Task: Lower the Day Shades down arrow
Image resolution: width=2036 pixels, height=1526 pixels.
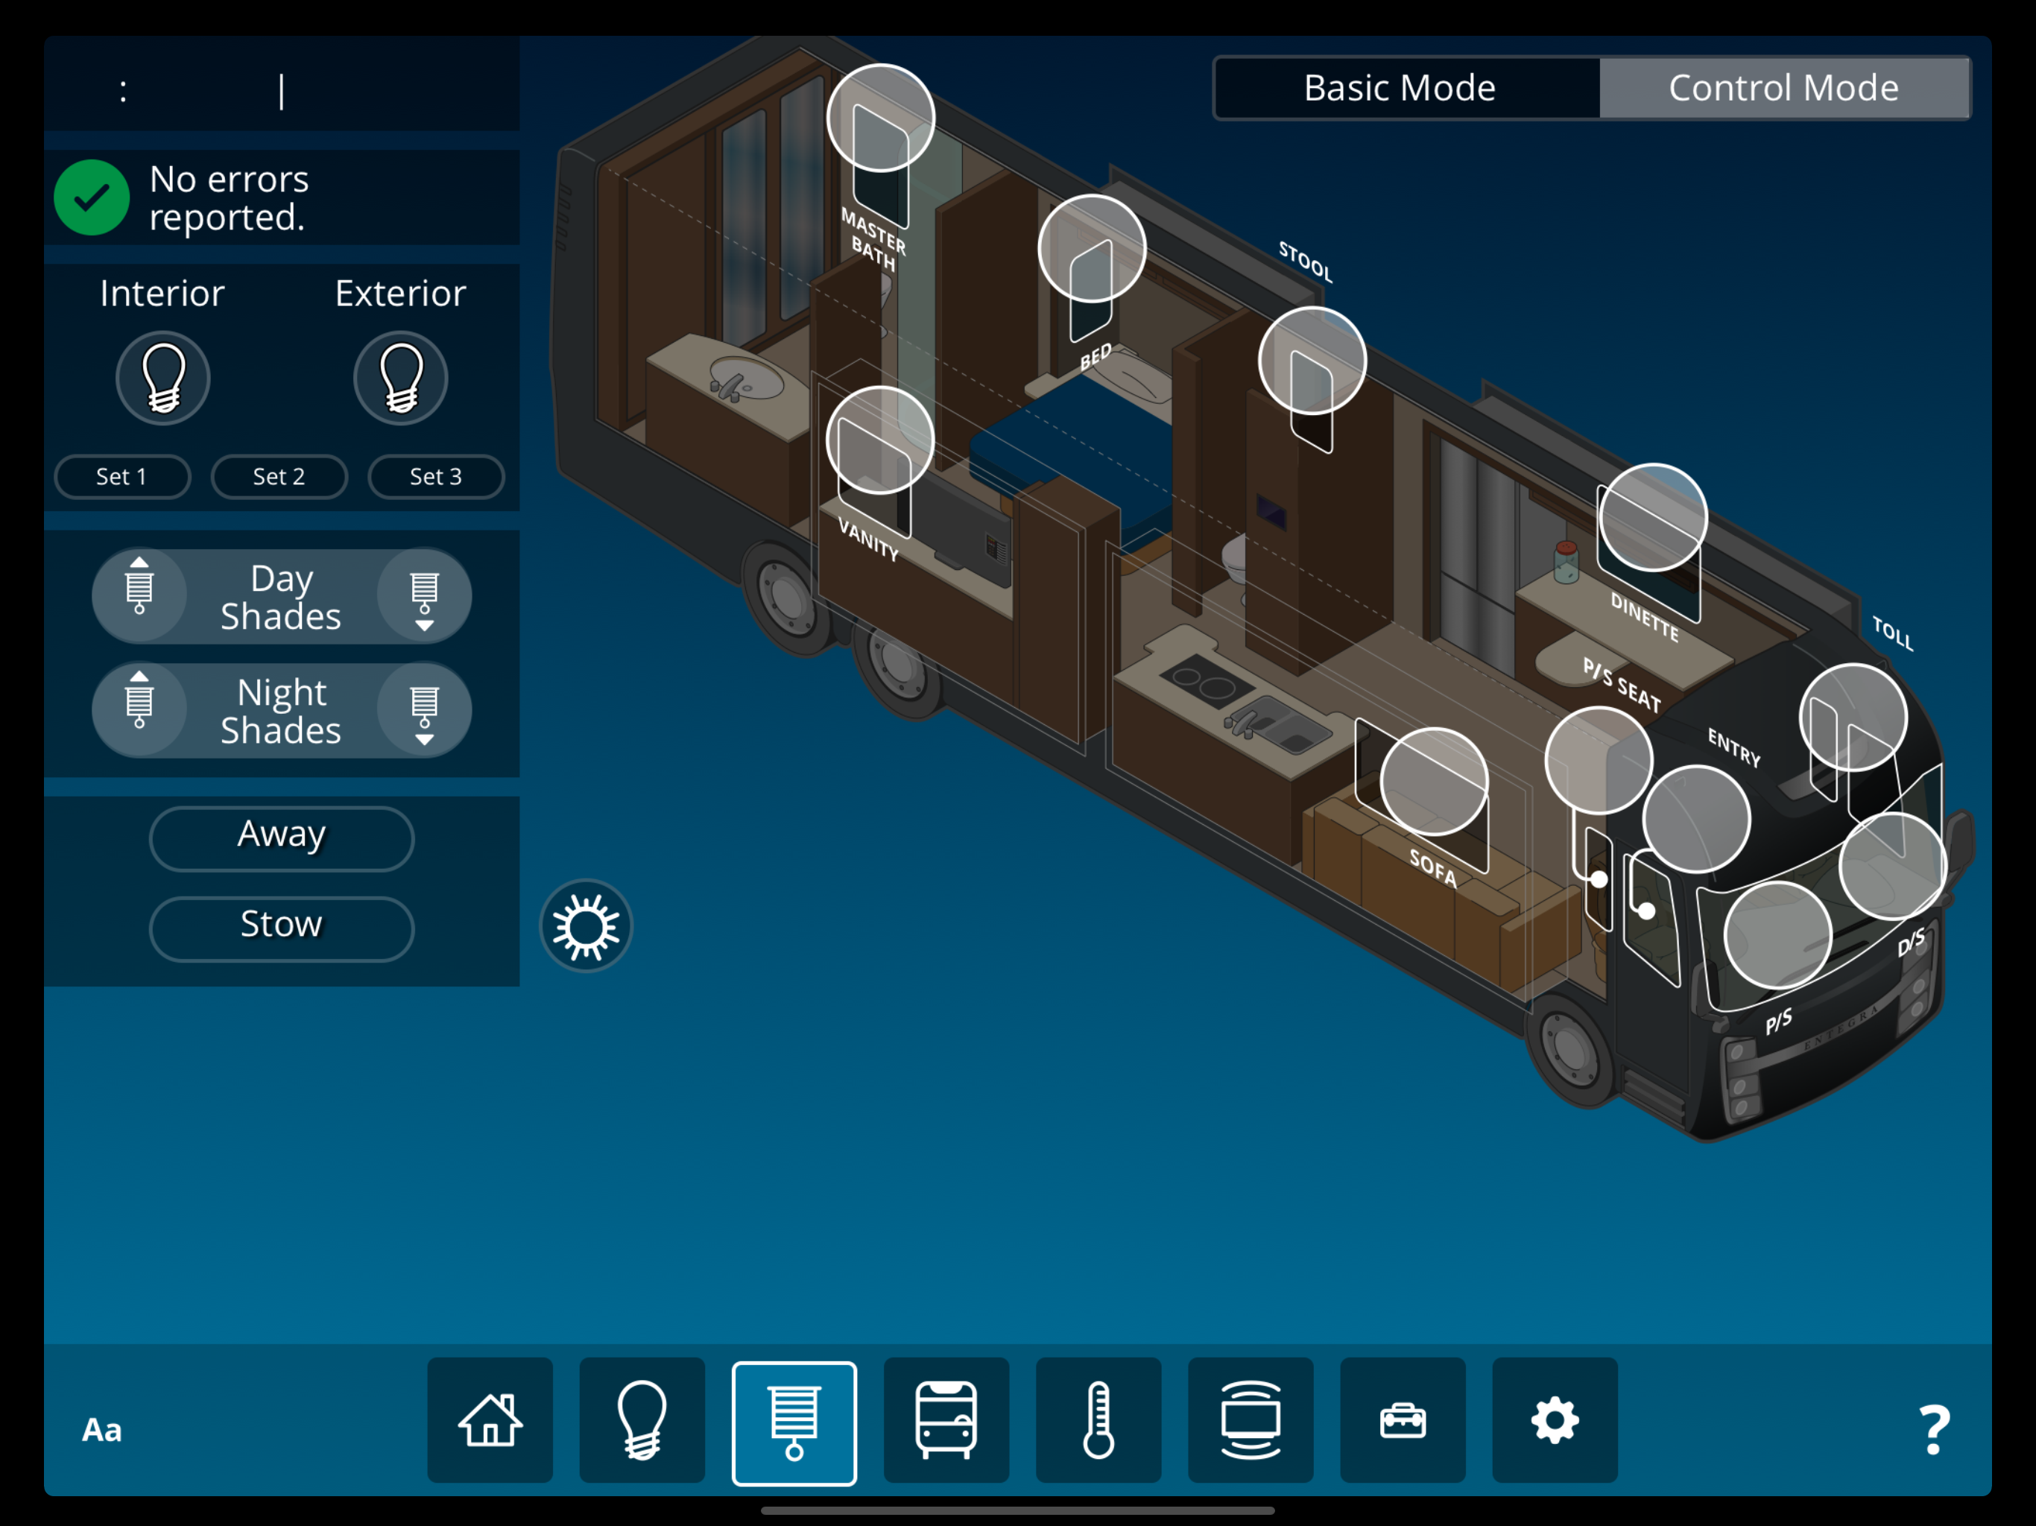Action: tap(424, 595)
